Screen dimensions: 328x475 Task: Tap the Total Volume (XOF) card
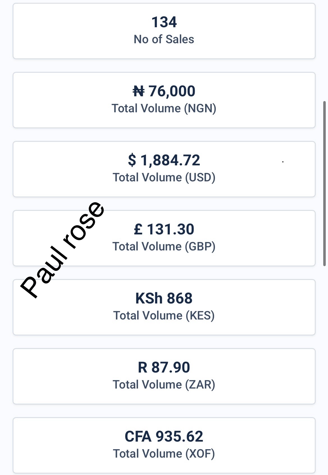tap(164, 445)
